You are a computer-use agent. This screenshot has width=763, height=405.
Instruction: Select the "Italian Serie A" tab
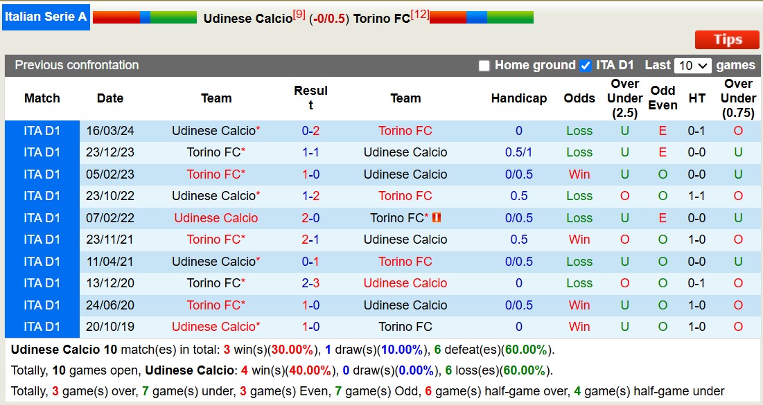click(46, 17)
